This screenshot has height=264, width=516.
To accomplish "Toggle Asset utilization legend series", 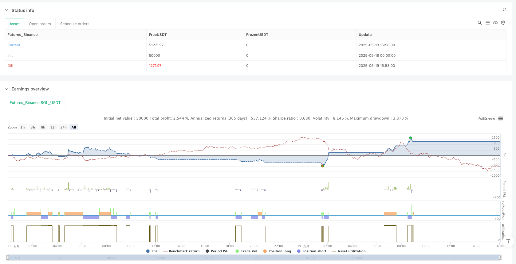I will click(349, 251).
